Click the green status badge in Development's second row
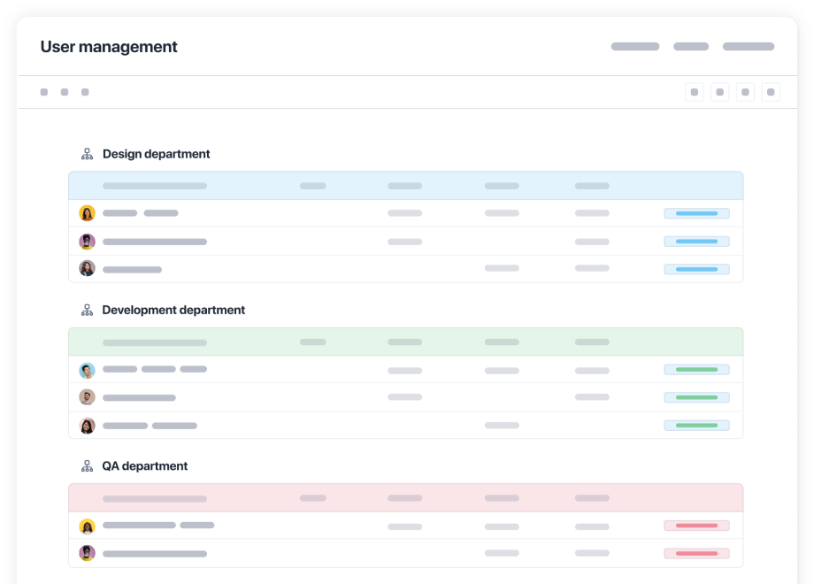 [696, 397]
